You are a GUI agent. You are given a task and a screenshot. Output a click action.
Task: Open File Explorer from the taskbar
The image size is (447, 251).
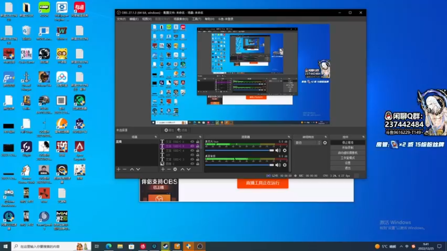(x=120, y=246)
